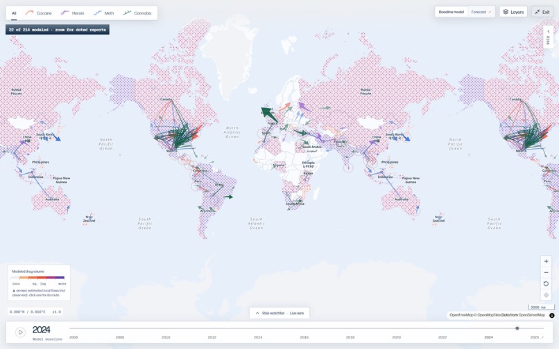Click the South Atlantic Ocean label
The image size is (559, 349).
pyautogui.click(x=257, y=224)
